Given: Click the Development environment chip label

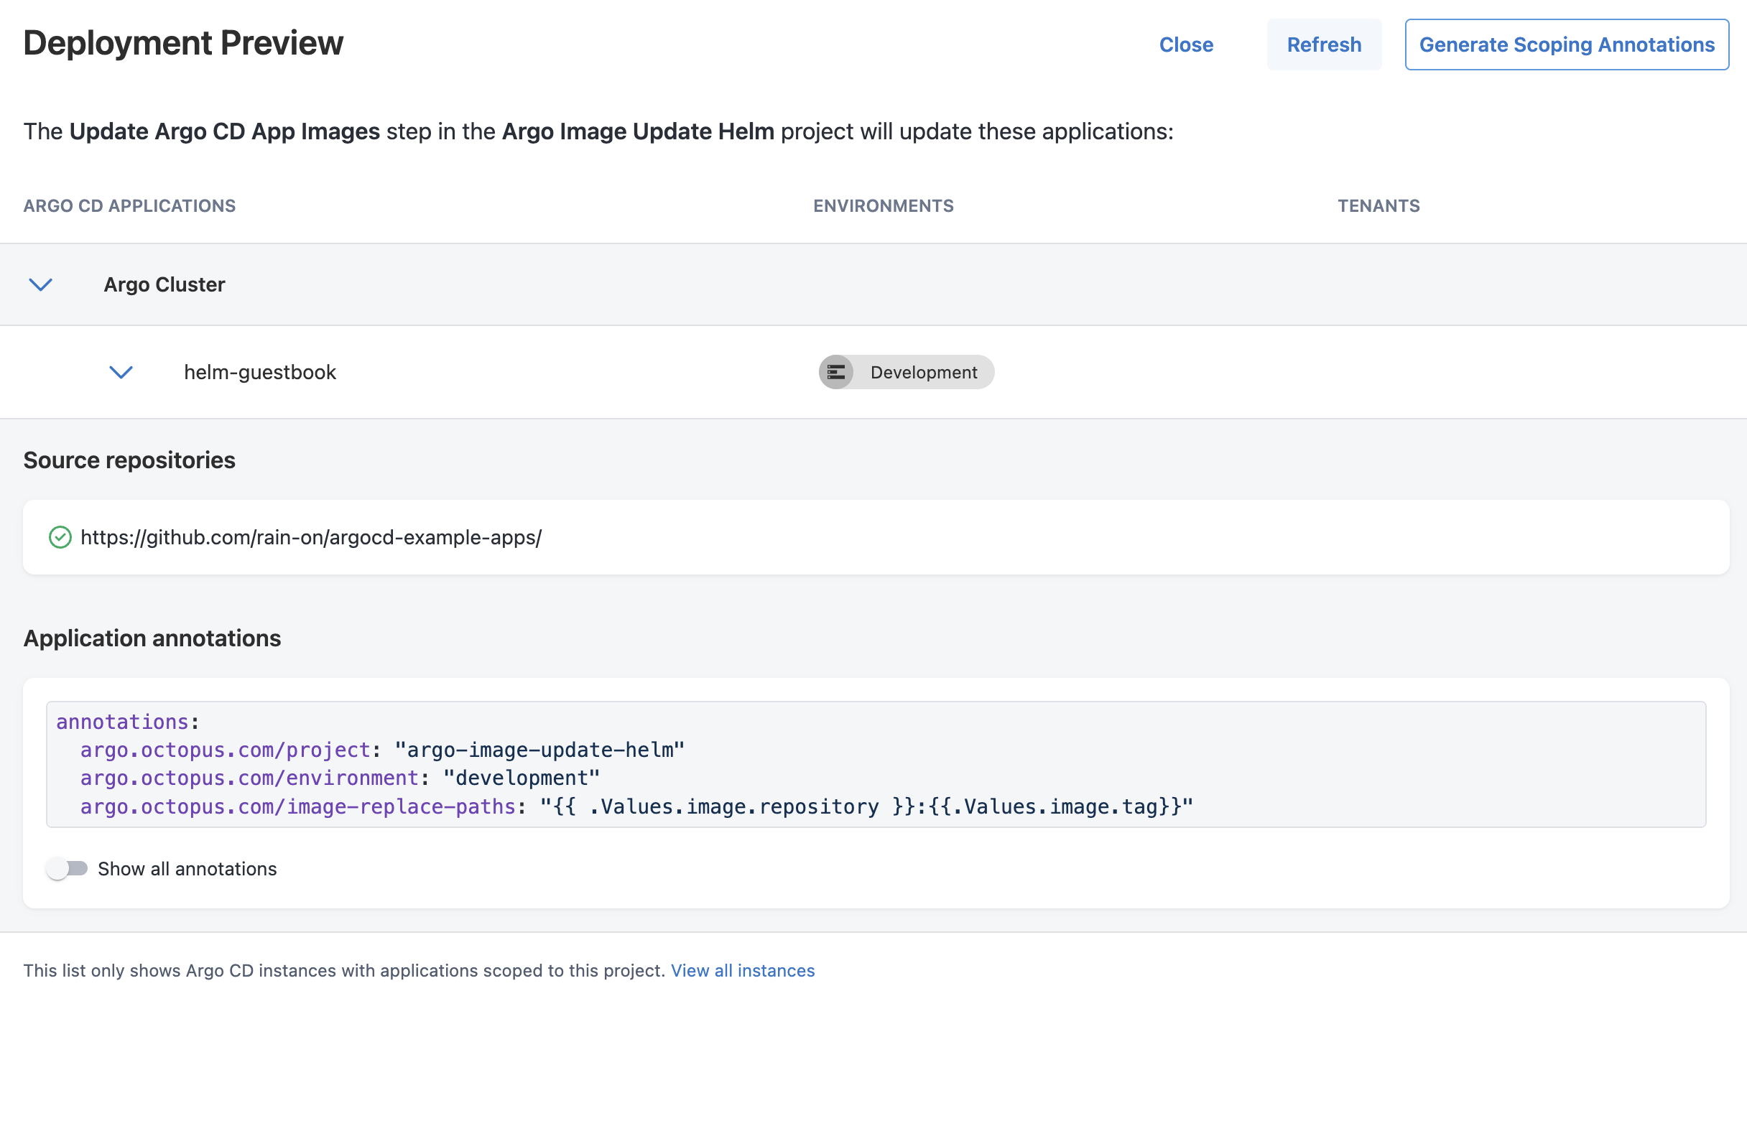Looking at the screenshot, I should (x=923, y=372).
